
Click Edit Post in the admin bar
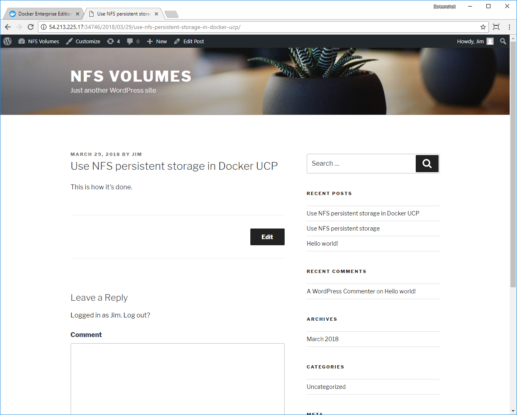point(189,41)
